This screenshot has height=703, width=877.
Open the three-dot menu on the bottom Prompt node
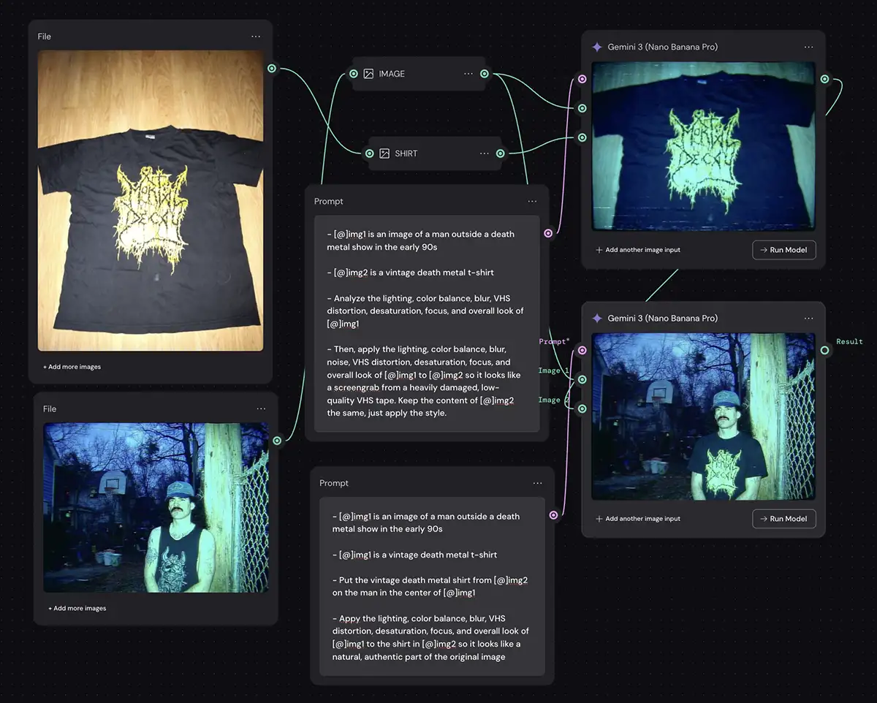coord(537,483)
